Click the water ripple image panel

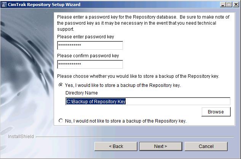tap(27, 68)
